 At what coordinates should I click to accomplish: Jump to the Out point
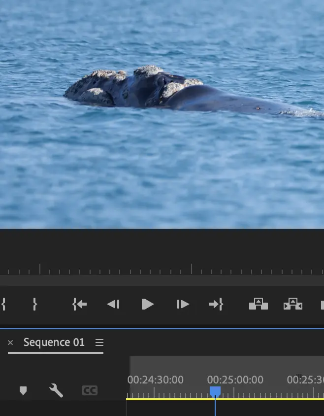click(x=216, y=304)
